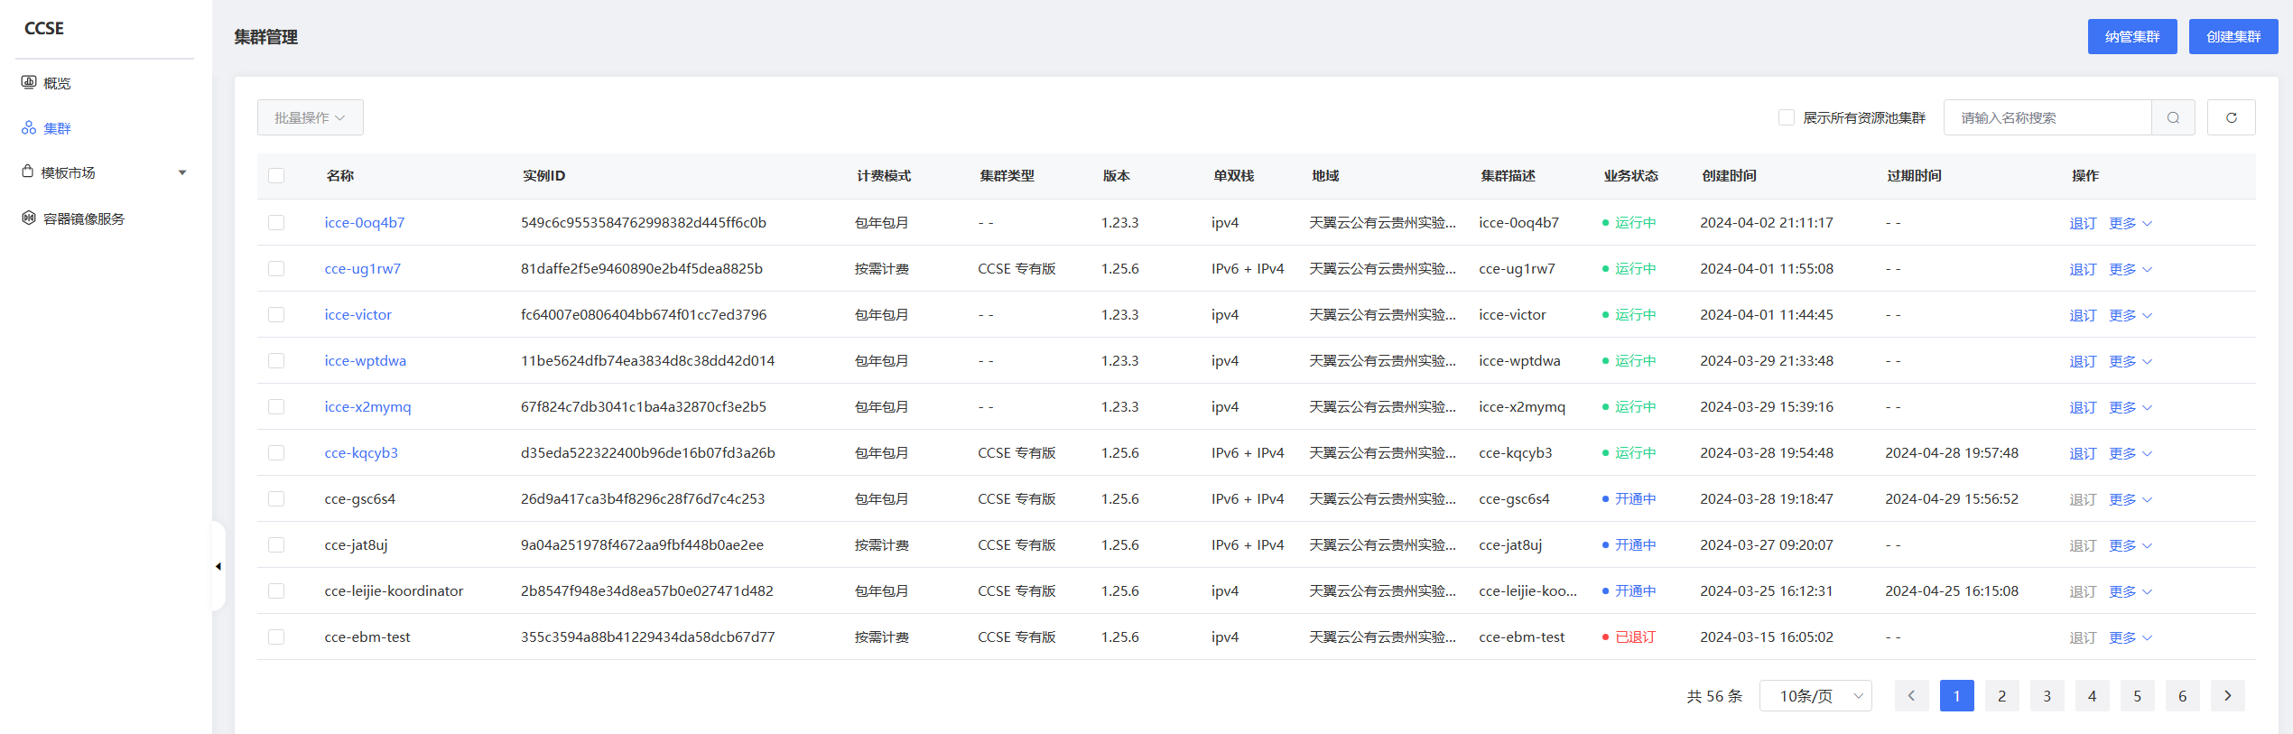Collapse the sidebar with the arrow handle
This screenshot has height=734, width=2293.
pos(218,566)
